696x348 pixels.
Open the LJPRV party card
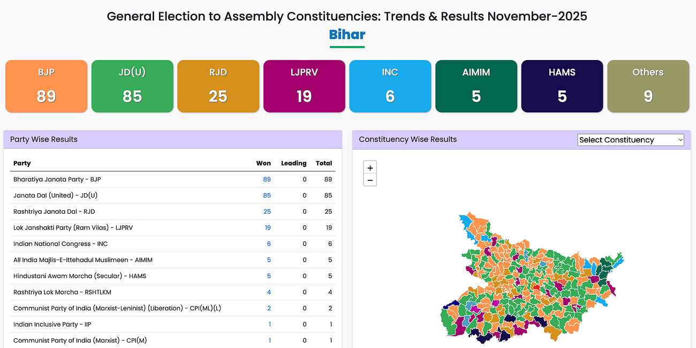[x=304, y=86]
